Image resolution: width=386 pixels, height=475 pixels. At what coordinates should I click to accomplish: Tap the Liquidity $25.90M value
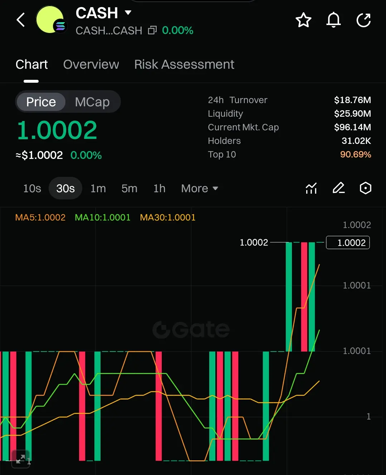352,113
